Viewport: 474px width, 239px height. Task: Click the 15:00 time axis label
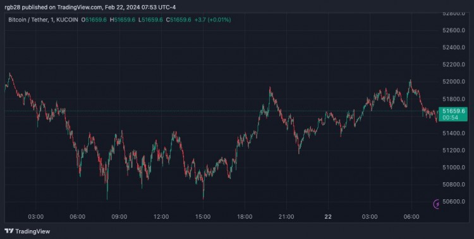point(202,217)
